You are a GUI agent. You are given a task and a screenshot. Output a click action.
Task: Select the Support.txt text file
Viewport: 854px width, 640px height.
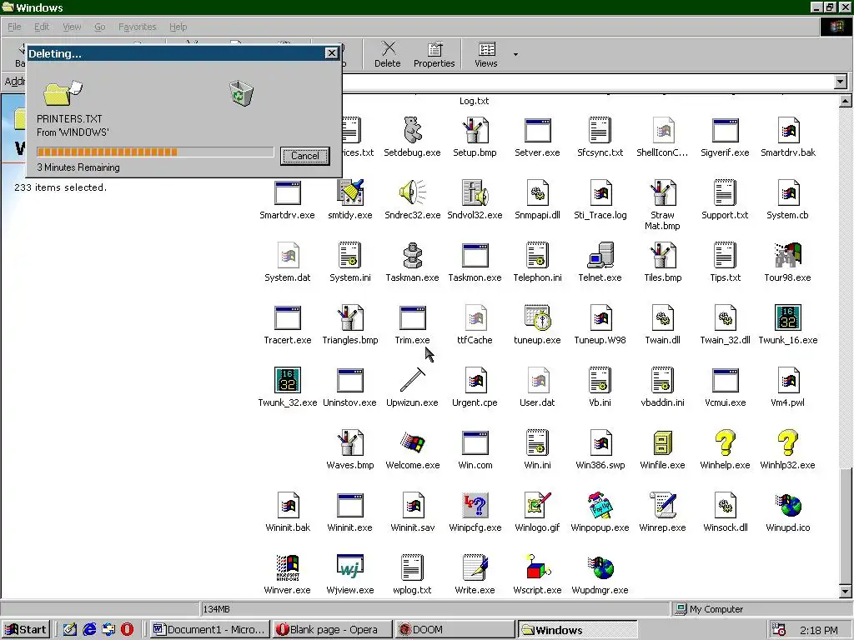click(x=725, y=200)
